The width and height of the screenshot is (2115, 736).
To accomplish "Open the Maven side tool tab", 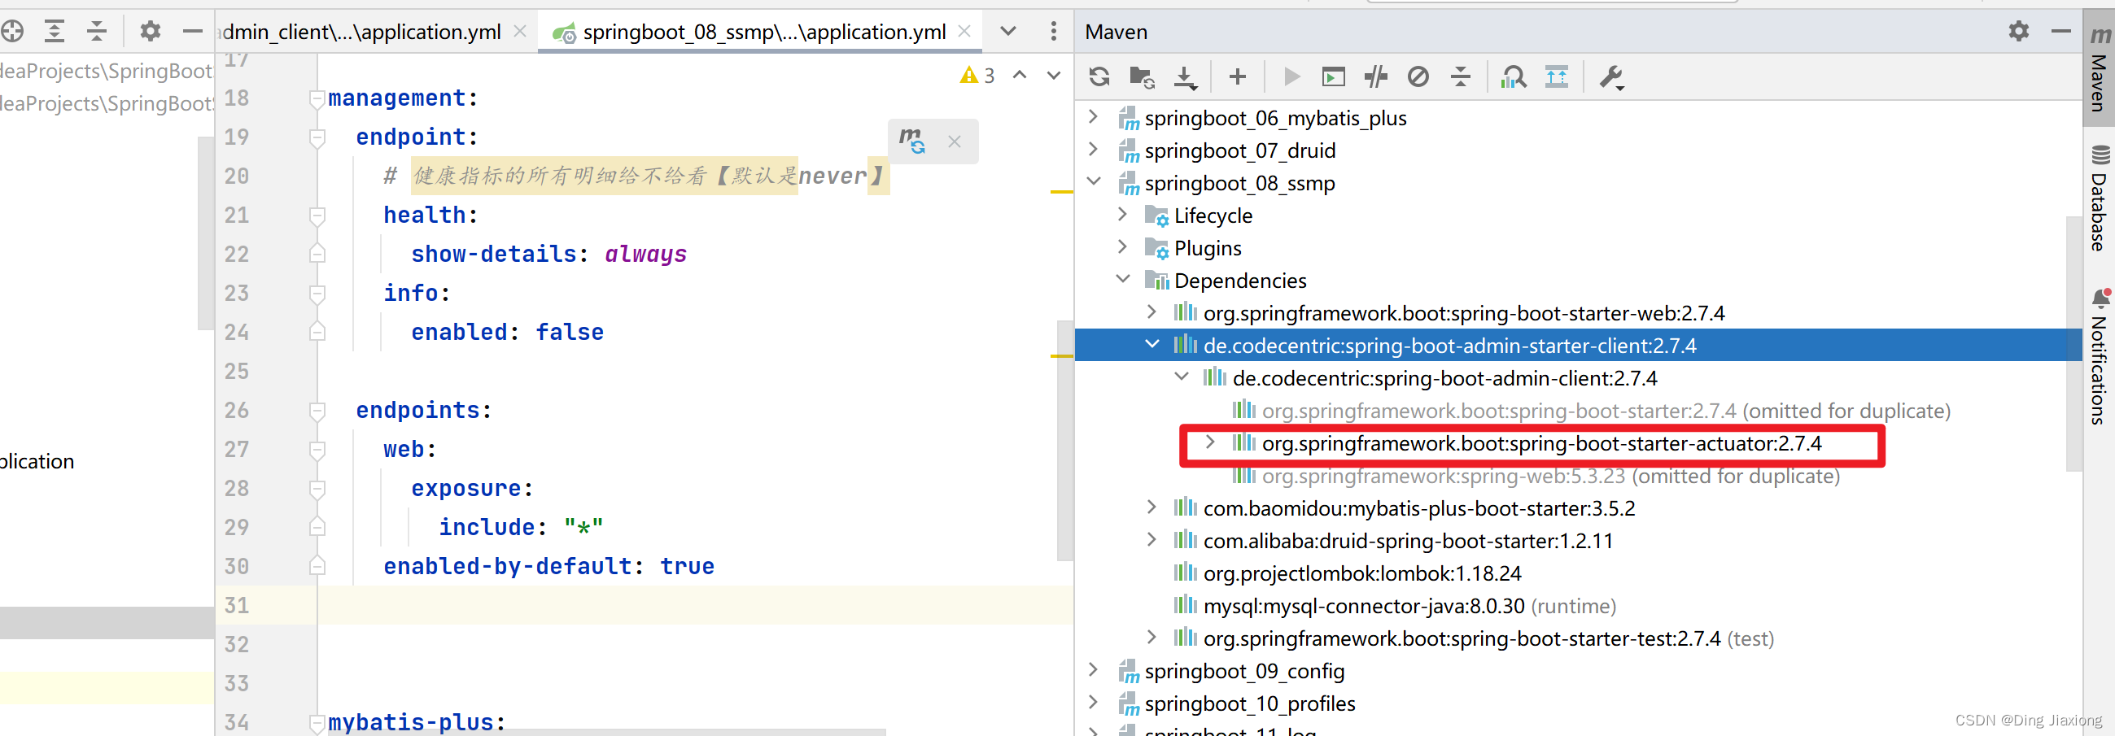I will pyautogui.click(x=2099, y=68).
